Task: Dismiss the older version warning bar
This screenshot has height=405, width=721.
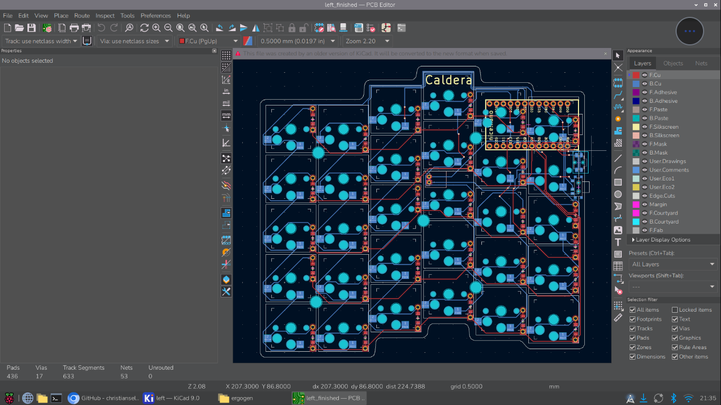Action: coord(605,53)
